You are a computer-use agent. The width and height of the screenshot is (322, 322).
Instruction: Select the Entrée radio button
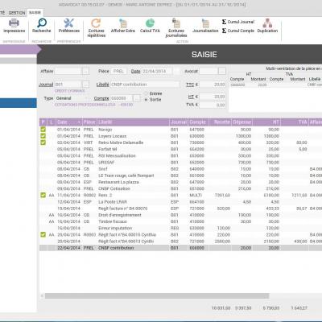(146, 93)
